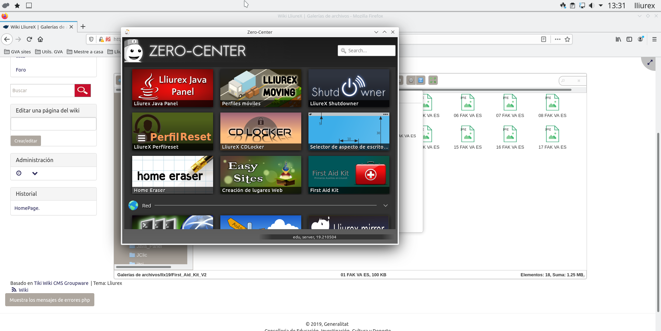Open the gallery help icon
The width and height of the screenshot is (661, 331).
(x=421, y=81)
